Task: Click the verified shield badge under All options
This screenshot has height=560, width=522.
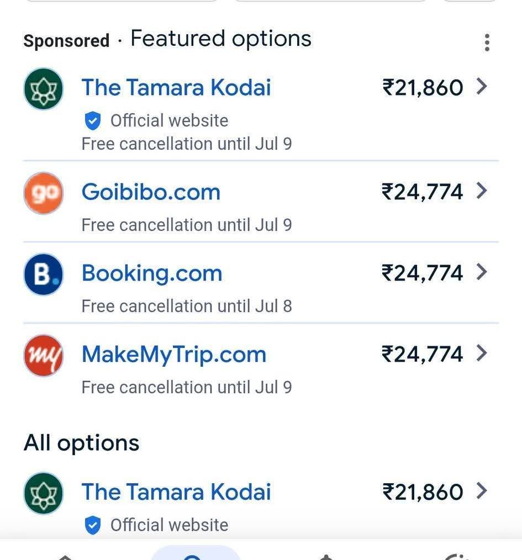Action: tap(93, 525)
